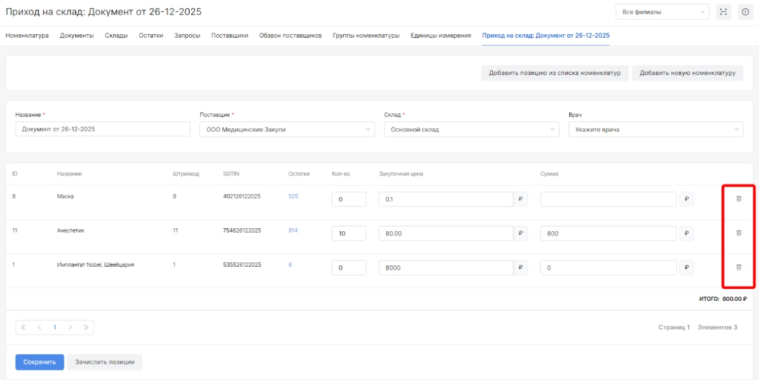Choose a doctor in Укажите врача dropdown
This screenshot has height=380, width=759.
(x=655, y=130)
